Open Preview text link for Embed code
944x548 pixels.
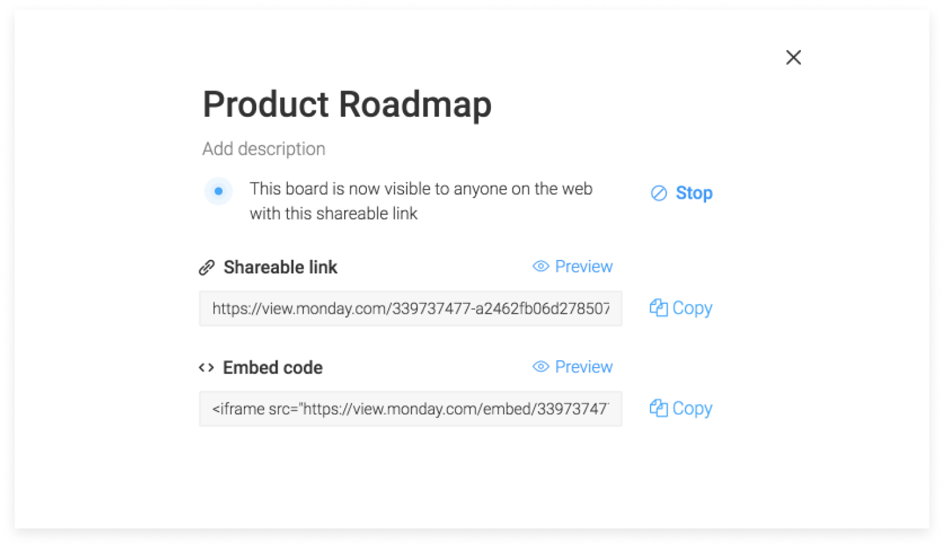coord(583,366)
